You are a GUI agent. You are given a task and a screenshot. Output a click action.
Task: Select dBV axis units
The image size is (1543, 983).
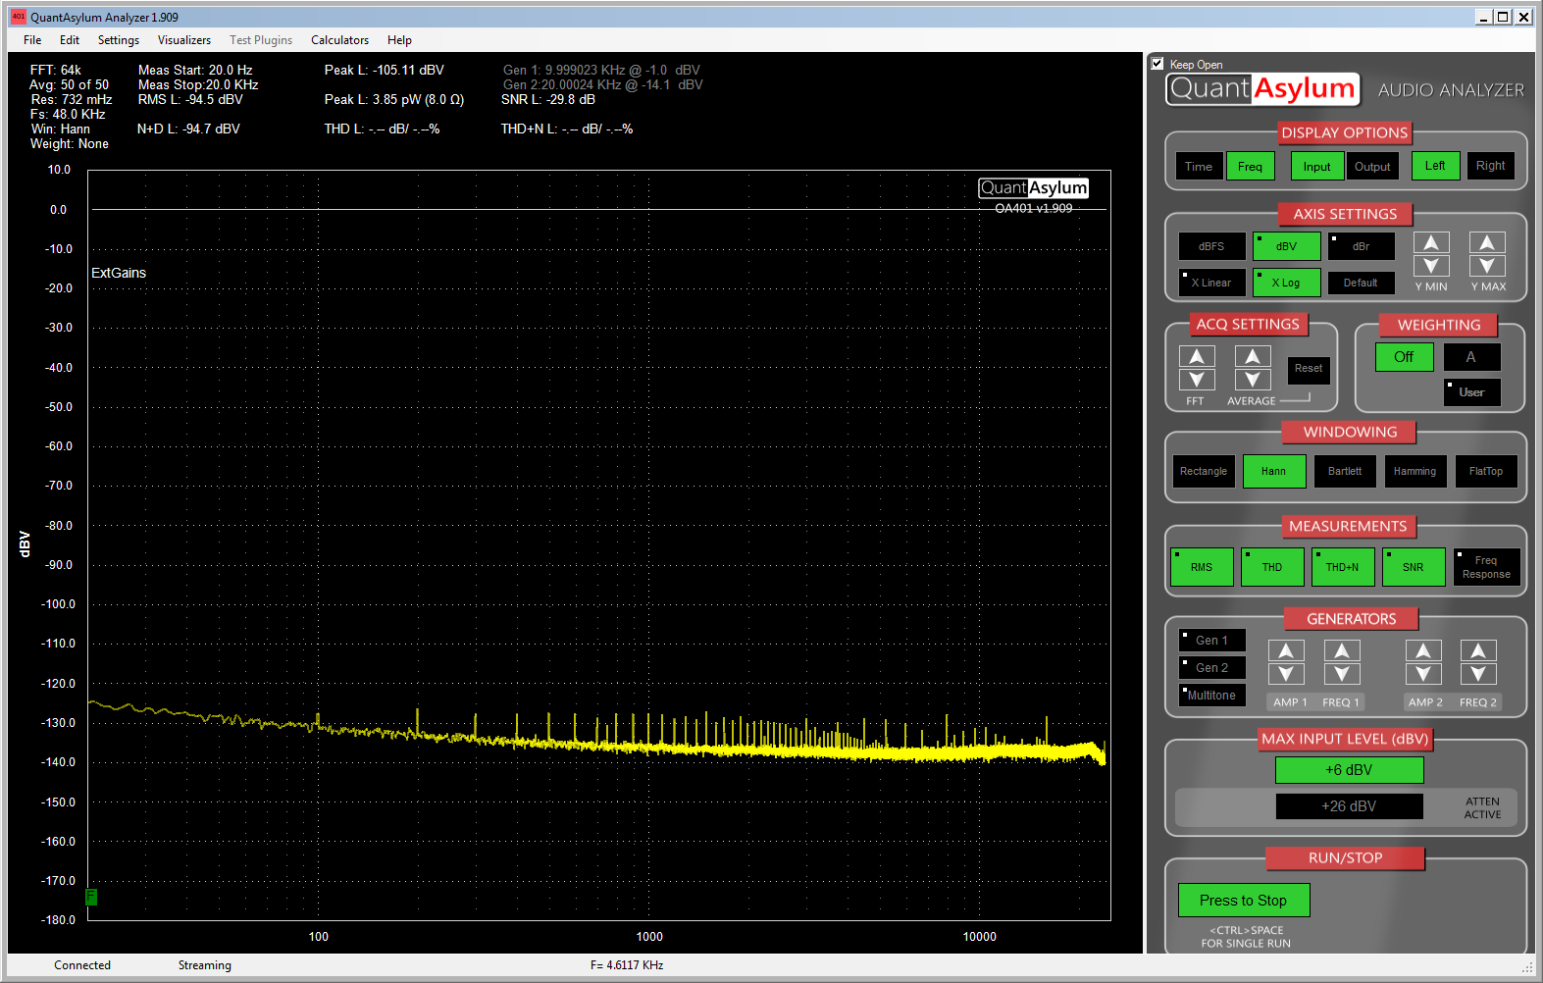1287,246
